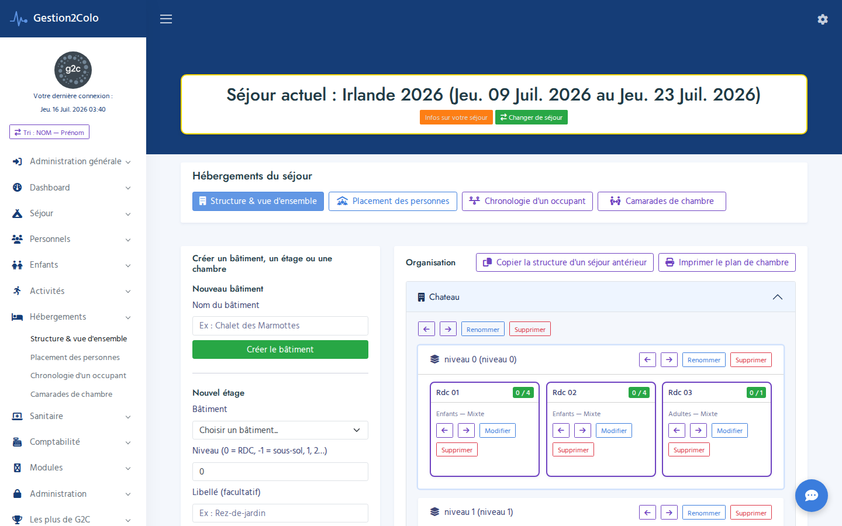The image size is (842, 526).
Task: Click the Personnels group icon
Action: (17, 239)
